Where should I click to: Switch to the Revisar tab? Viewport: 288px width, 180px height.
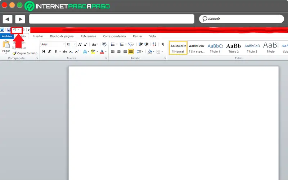click(x=138, y=36)
